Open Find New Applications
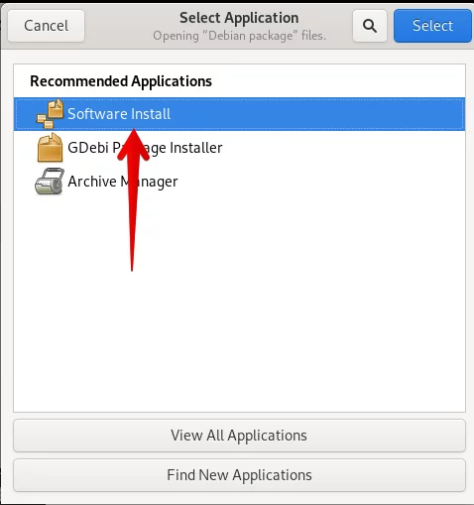 click(239, 475)
